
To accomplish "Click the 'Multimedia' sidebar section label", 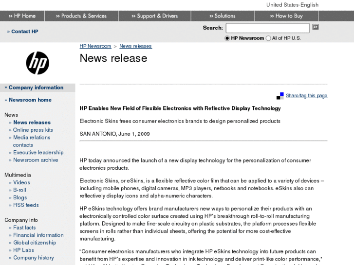I will pos(18,175).
